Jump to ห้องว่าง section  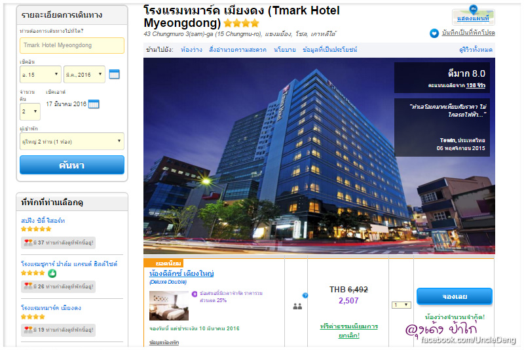tap(191, 50)
